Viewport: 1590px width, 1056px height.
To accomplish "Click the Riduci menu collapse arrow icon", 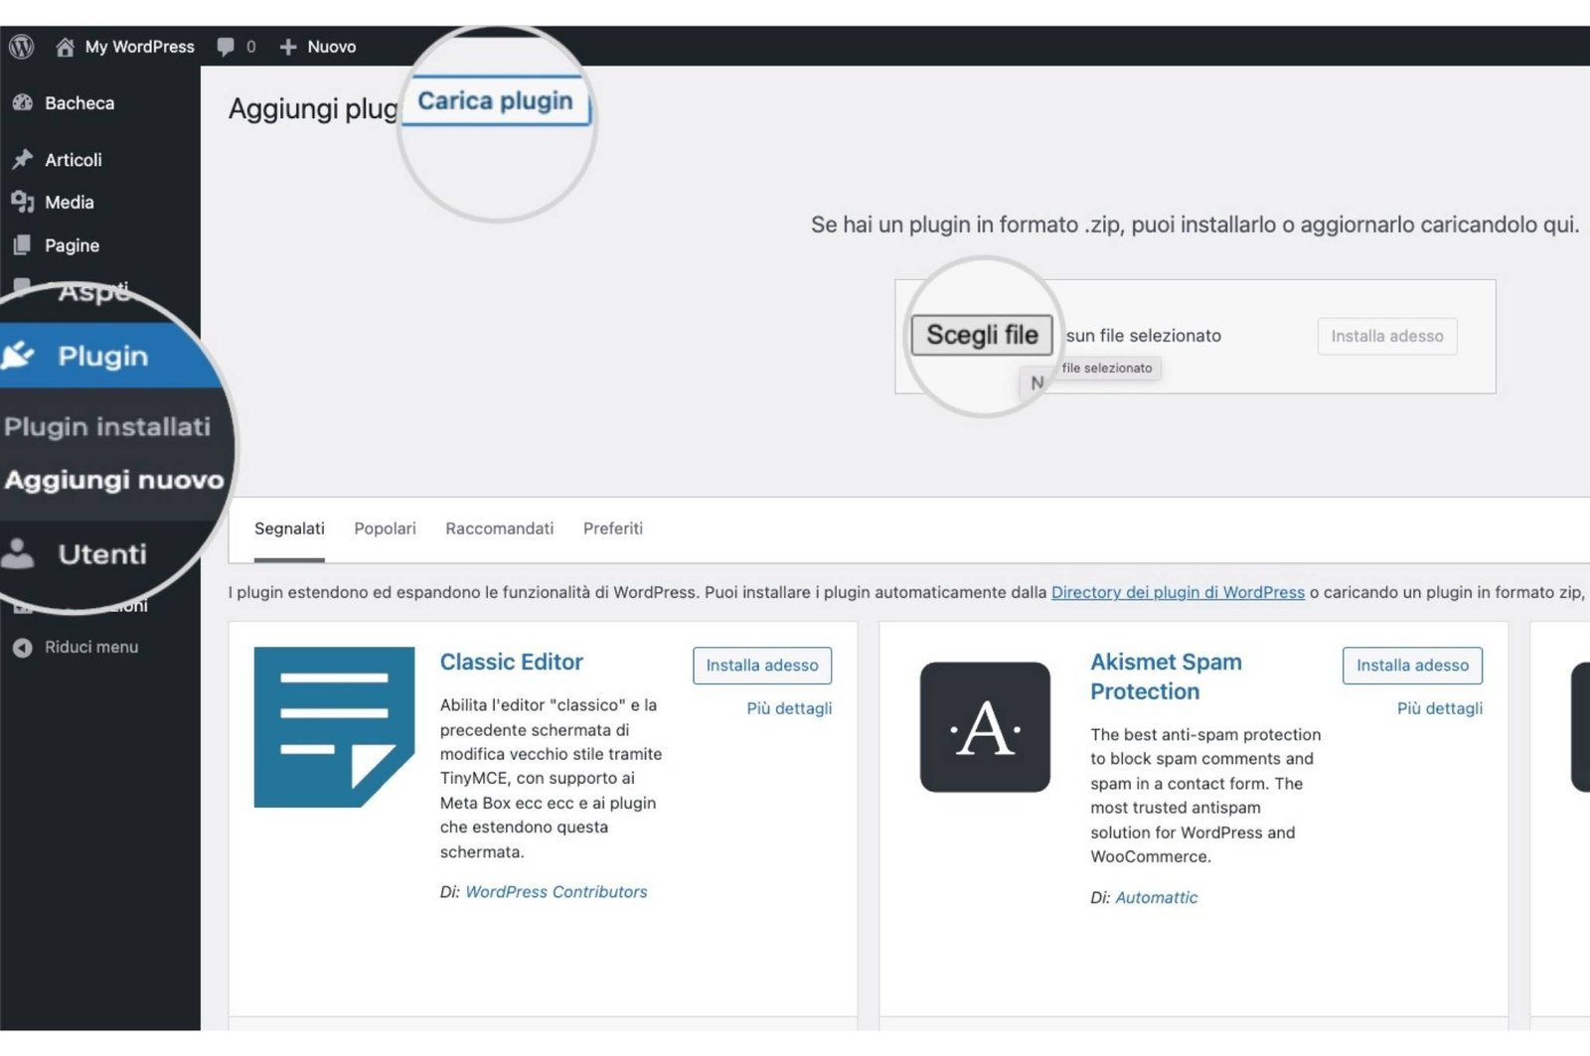I will click(x=22, y=647).
